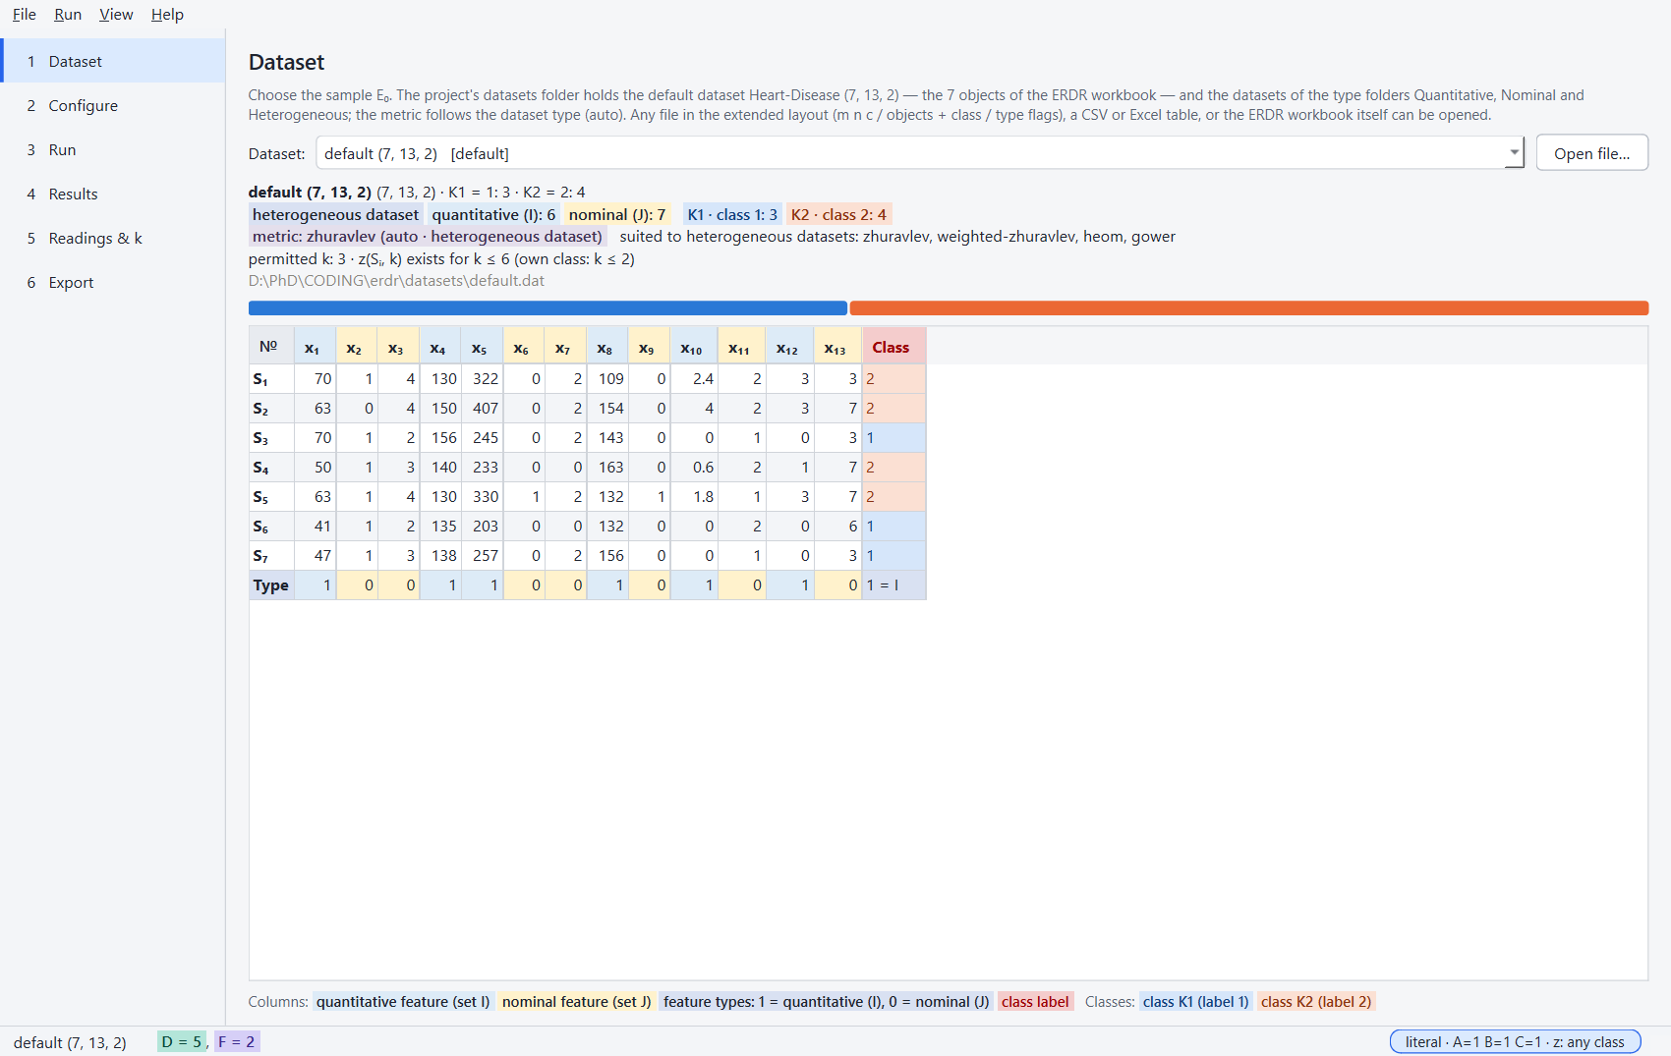Go to step 3 Run in sidebar

tap(113, 149)
